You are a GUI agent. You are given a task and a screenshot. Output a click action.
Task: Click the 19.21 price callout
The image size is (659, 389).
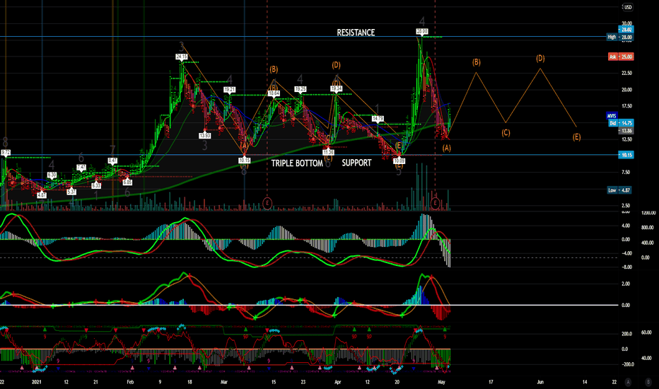pos(230,90)
